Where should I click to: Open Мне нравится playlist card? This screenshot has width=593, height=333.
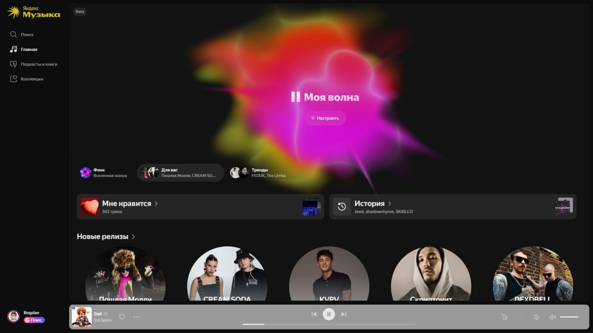click(x=200, y=206)
